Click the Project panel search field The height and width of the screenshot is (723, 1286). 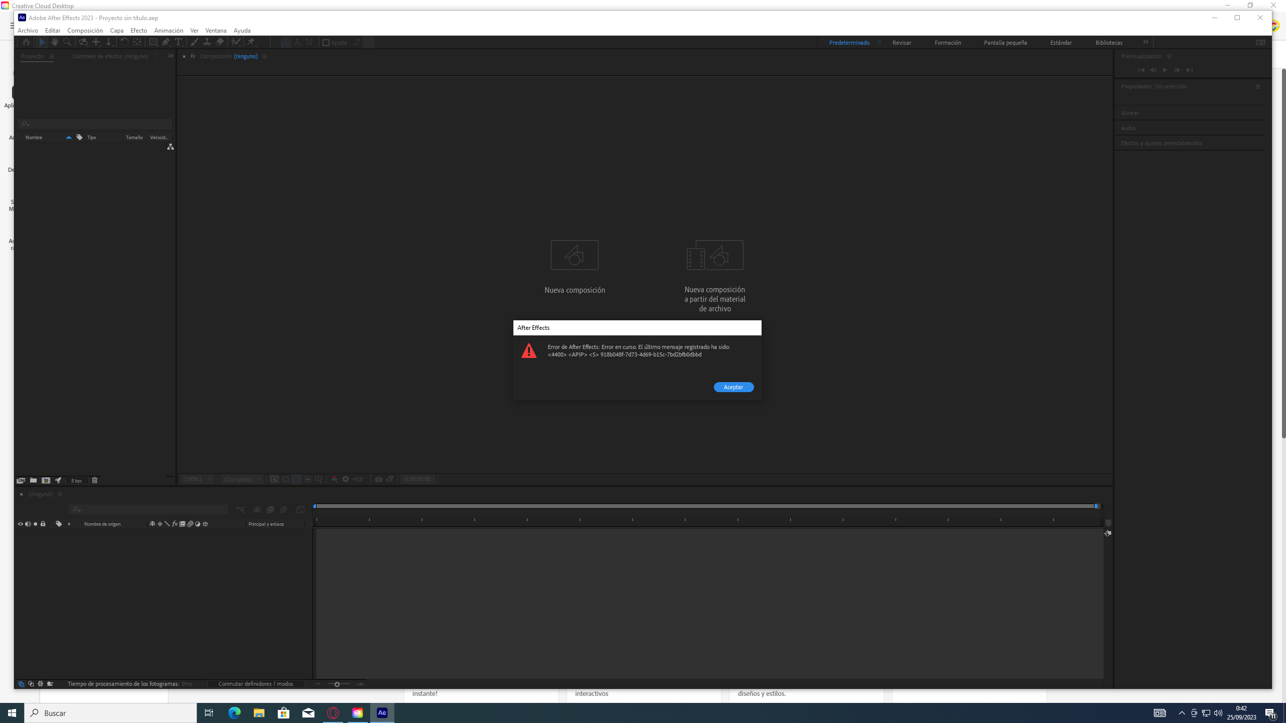pos(95,124)
